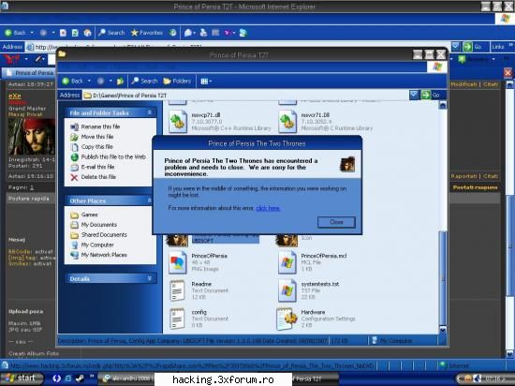Follow the 'click here' error information link
Viewport: 515px width, 386px height.
pyautogui.click(x=268, y=208)
